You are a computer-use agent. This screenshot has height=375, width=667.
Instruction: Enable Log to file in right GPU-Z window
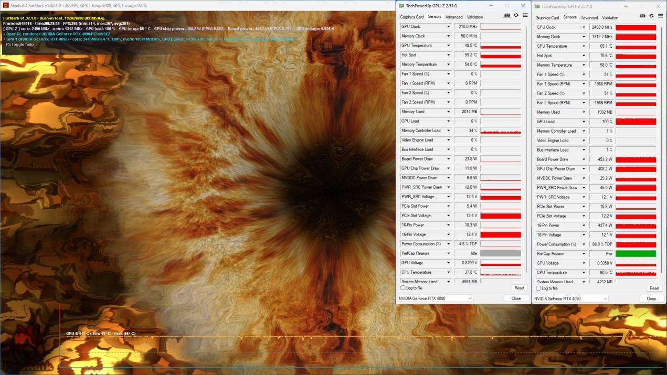[x=538, y=288]
